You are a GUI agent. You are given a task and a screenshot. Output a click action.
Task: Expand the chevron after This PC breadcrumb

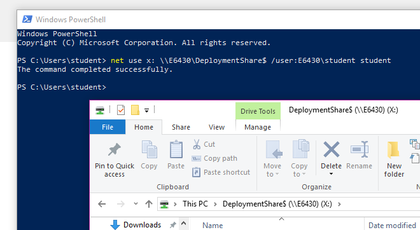tap(215, 205)
